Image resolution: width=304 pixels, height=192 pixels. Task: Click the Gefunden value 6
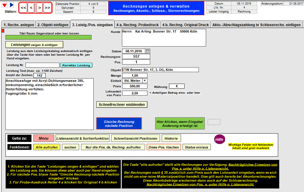coord(93,8)
